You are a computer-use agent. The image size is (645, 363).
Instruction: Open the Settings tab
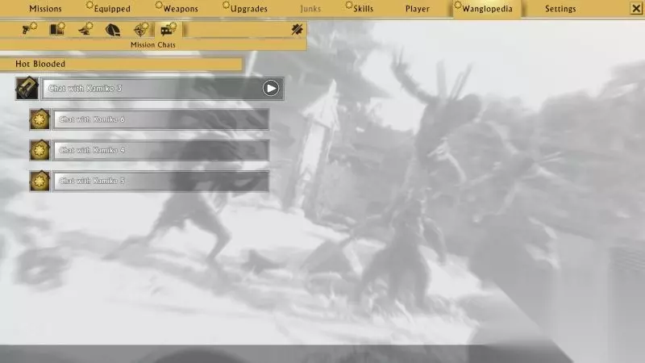[560, 9]
